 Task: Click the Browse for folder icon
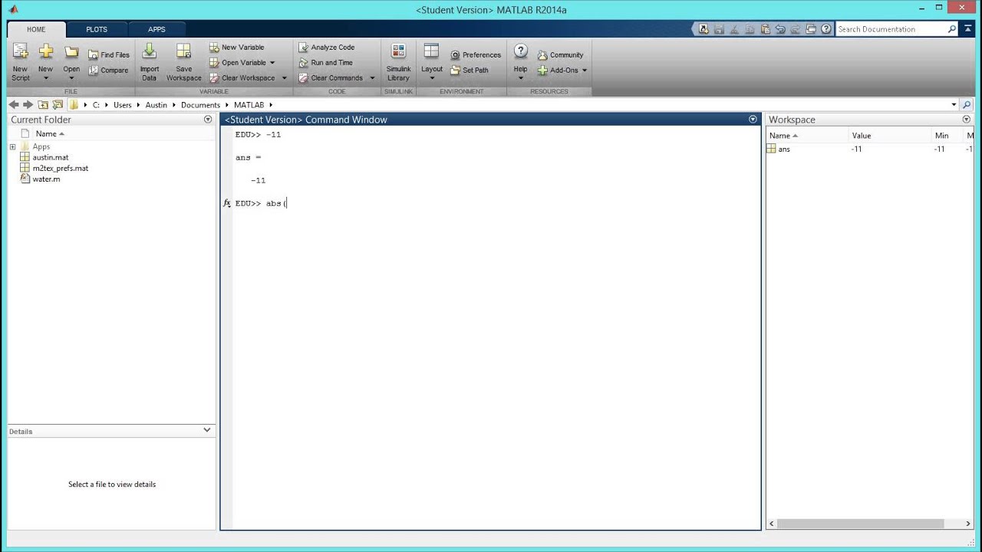pos(58,105)
